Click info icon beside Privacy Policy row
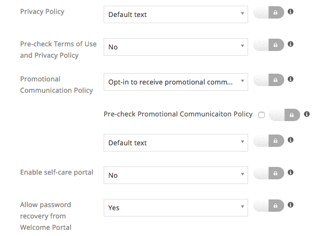The image size is (326, 236). pos(290,11)
